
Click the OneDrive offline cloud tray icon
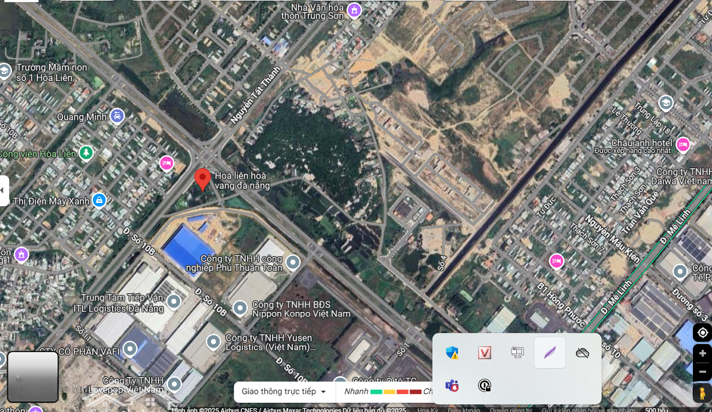click(x=582, y=353)
